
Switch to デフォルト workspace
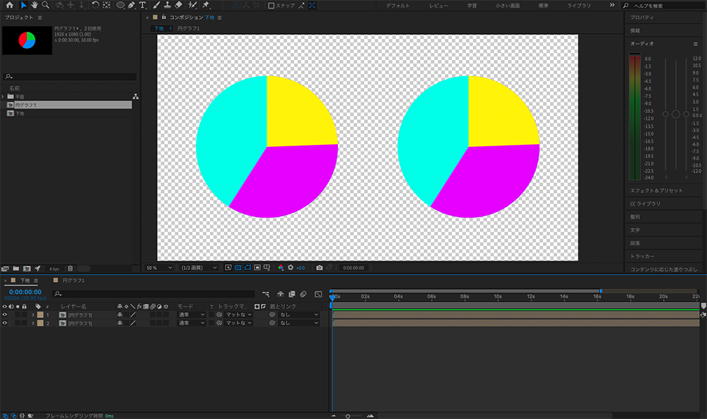click(x=397, y=6)
